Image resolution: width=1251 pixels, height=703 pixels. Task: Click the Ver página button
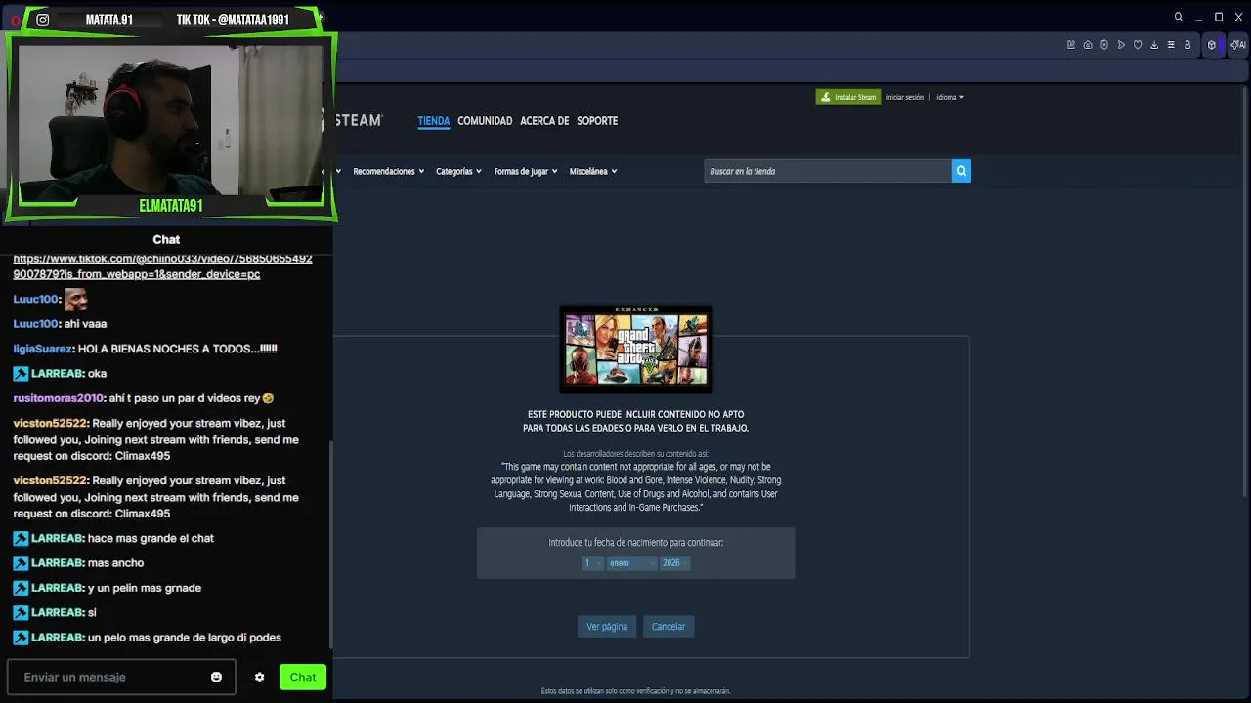coord(607,627)
